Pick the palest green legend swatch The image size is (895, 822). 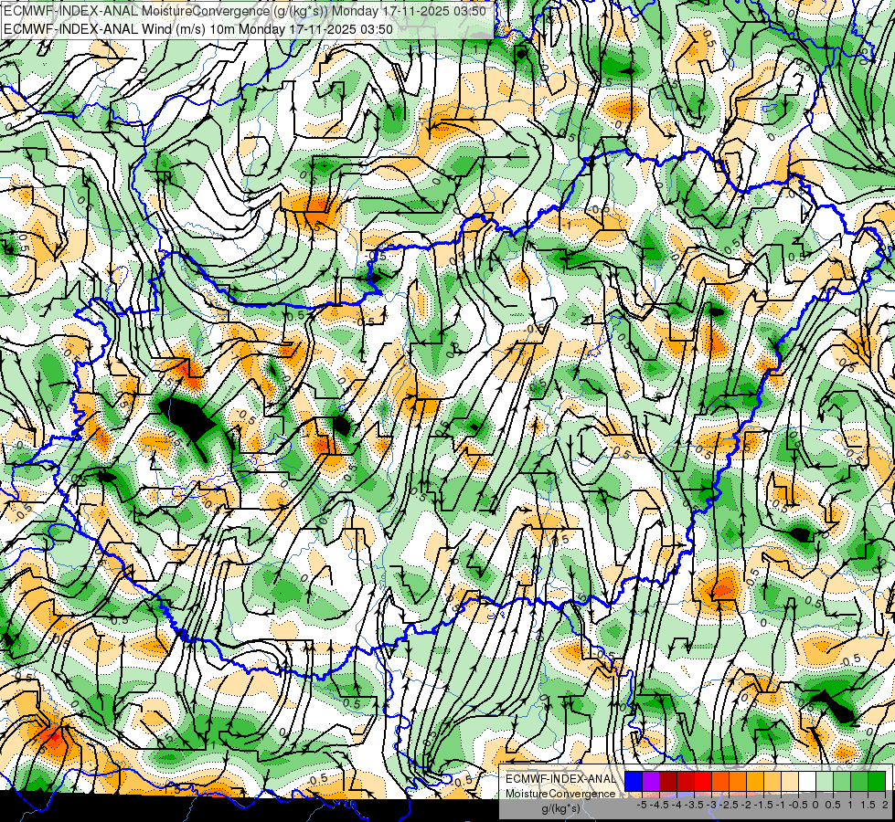(x=825, y=781)
